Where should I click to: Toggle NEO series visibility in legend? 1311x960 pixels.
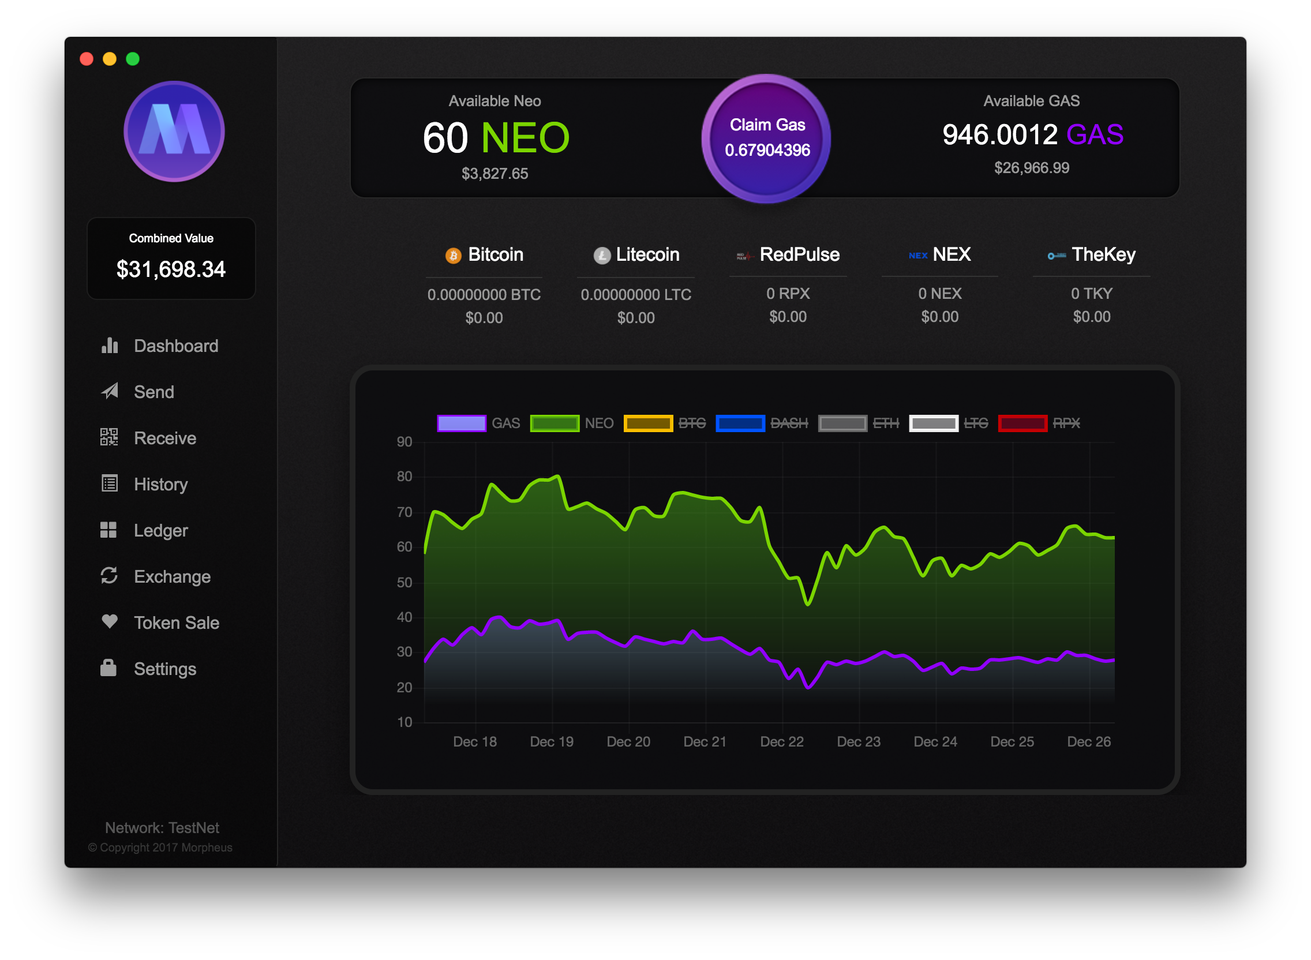click(555, 423)
